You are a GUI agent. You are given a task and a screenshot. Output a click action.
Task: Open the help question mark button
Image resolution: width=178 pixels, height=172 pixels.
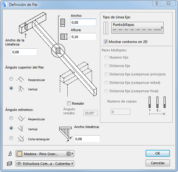click(x=157, y=3)
